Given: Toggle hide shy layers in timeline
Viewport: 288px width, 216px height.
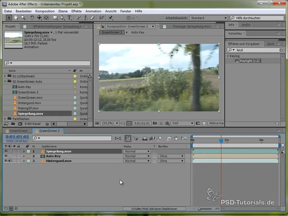Looking at the screenshot, I should (145, 139).
